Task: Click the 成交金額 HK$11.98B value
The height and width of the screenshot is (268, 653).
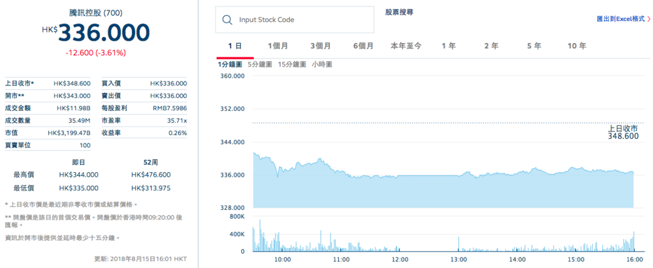Action: coord(73,108)
